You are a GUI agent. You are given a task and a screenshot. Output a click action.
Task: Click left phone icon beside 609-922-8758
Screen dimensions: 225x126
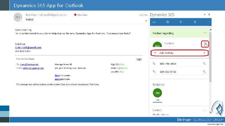coord(154,71)
